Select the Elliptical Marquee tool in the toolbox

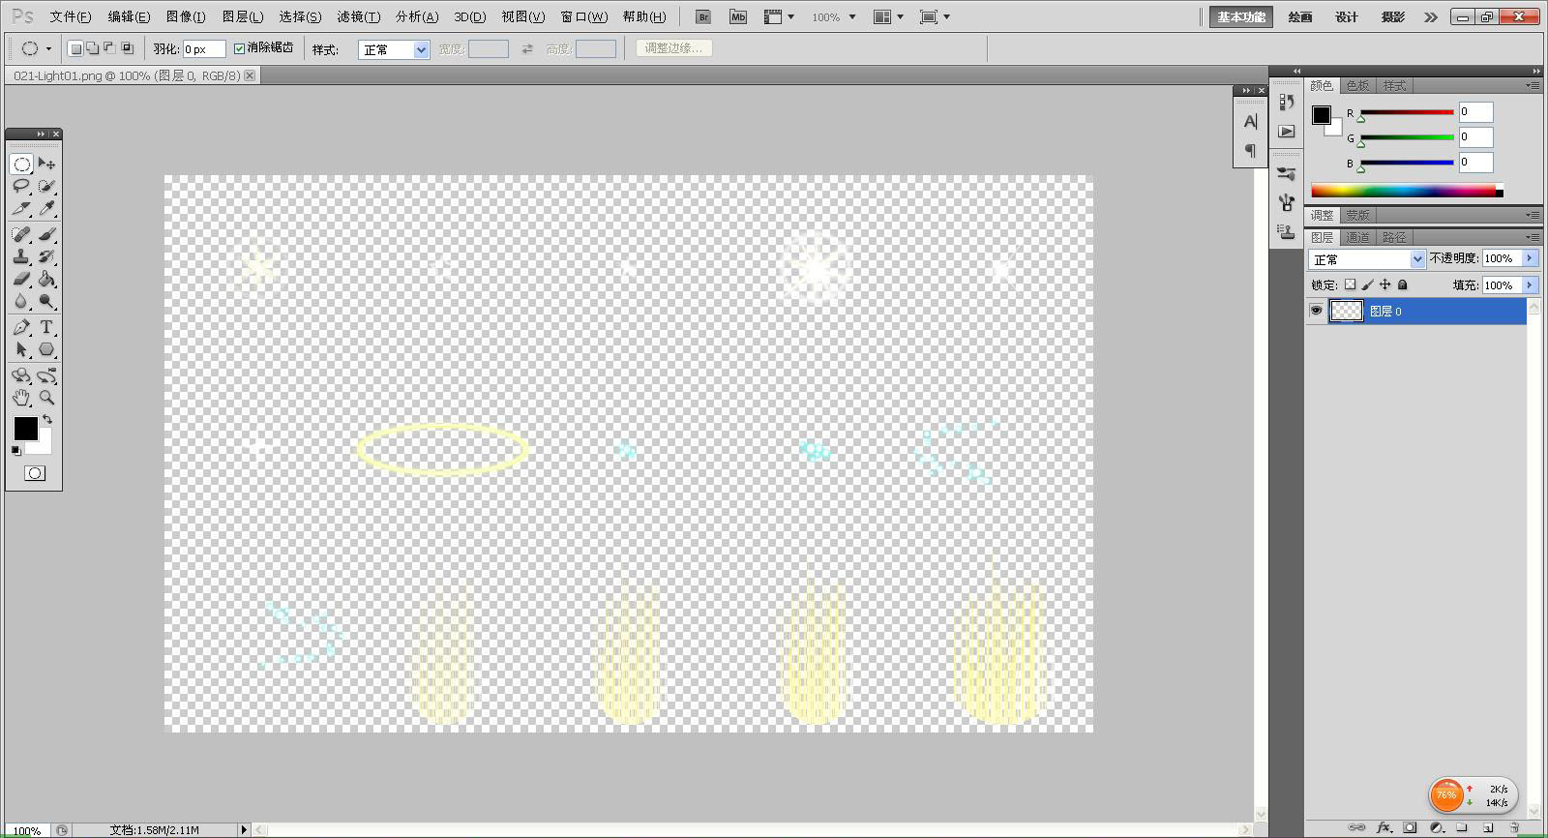click(21, 164)
